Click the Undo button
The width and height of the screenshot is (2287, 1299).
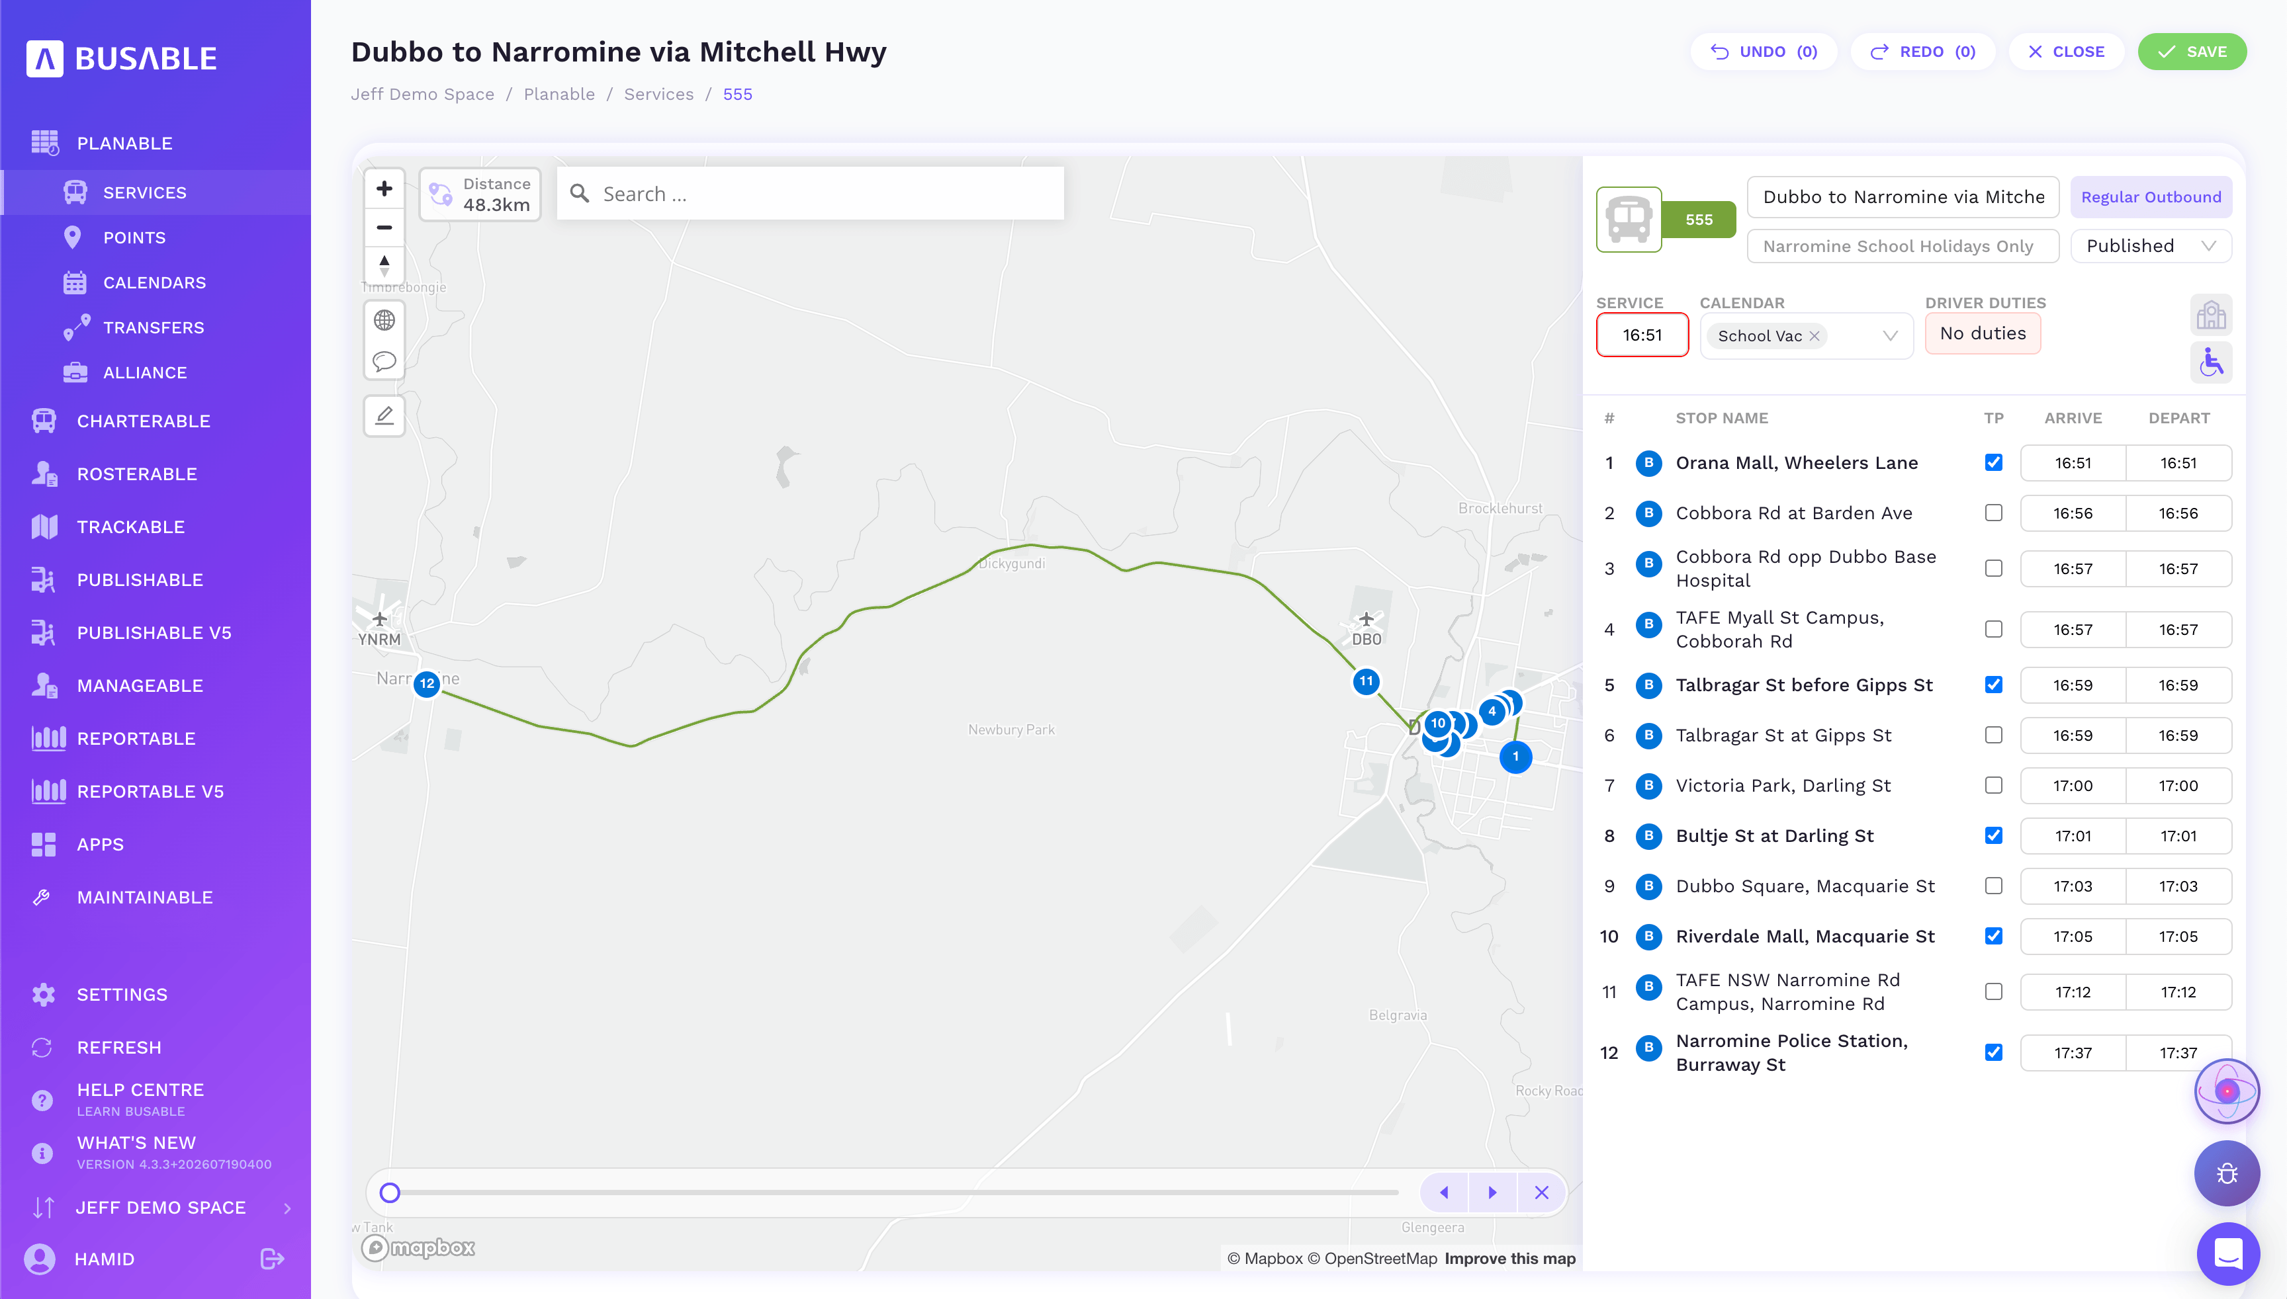[x=1764, y=52]
